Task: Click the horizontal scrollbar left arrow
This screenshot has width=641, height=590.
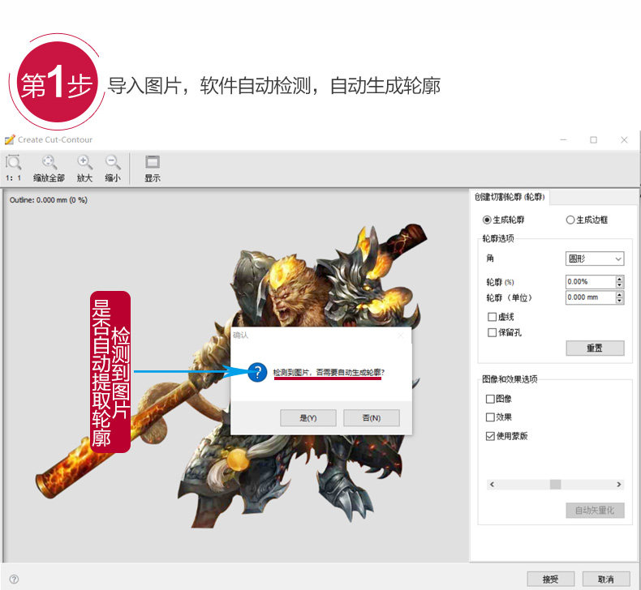Action: 492,485
